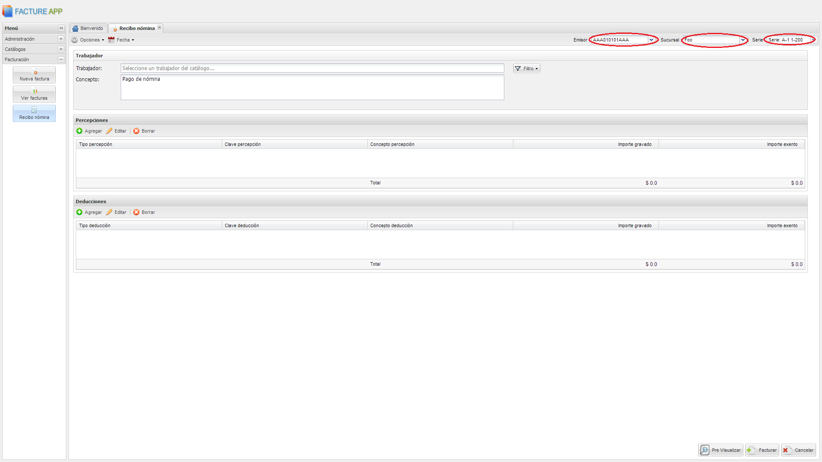This screenshot has width=822, height=462.
Task: Collapse the Menú side panel
Action: point(61,28)
